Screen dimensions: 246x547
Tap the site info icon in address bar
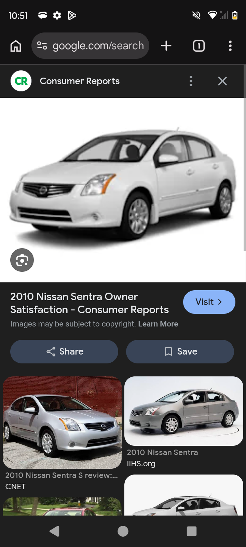pyautogui.click(x=42, y=45)
